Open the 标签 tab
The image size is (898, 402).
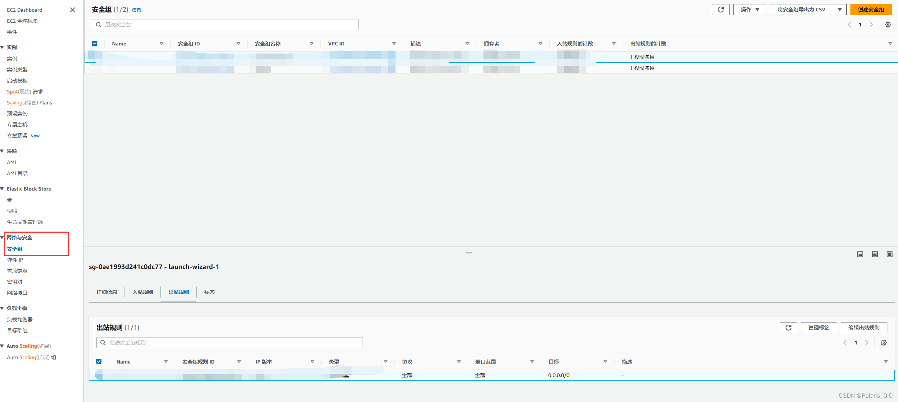209,292
